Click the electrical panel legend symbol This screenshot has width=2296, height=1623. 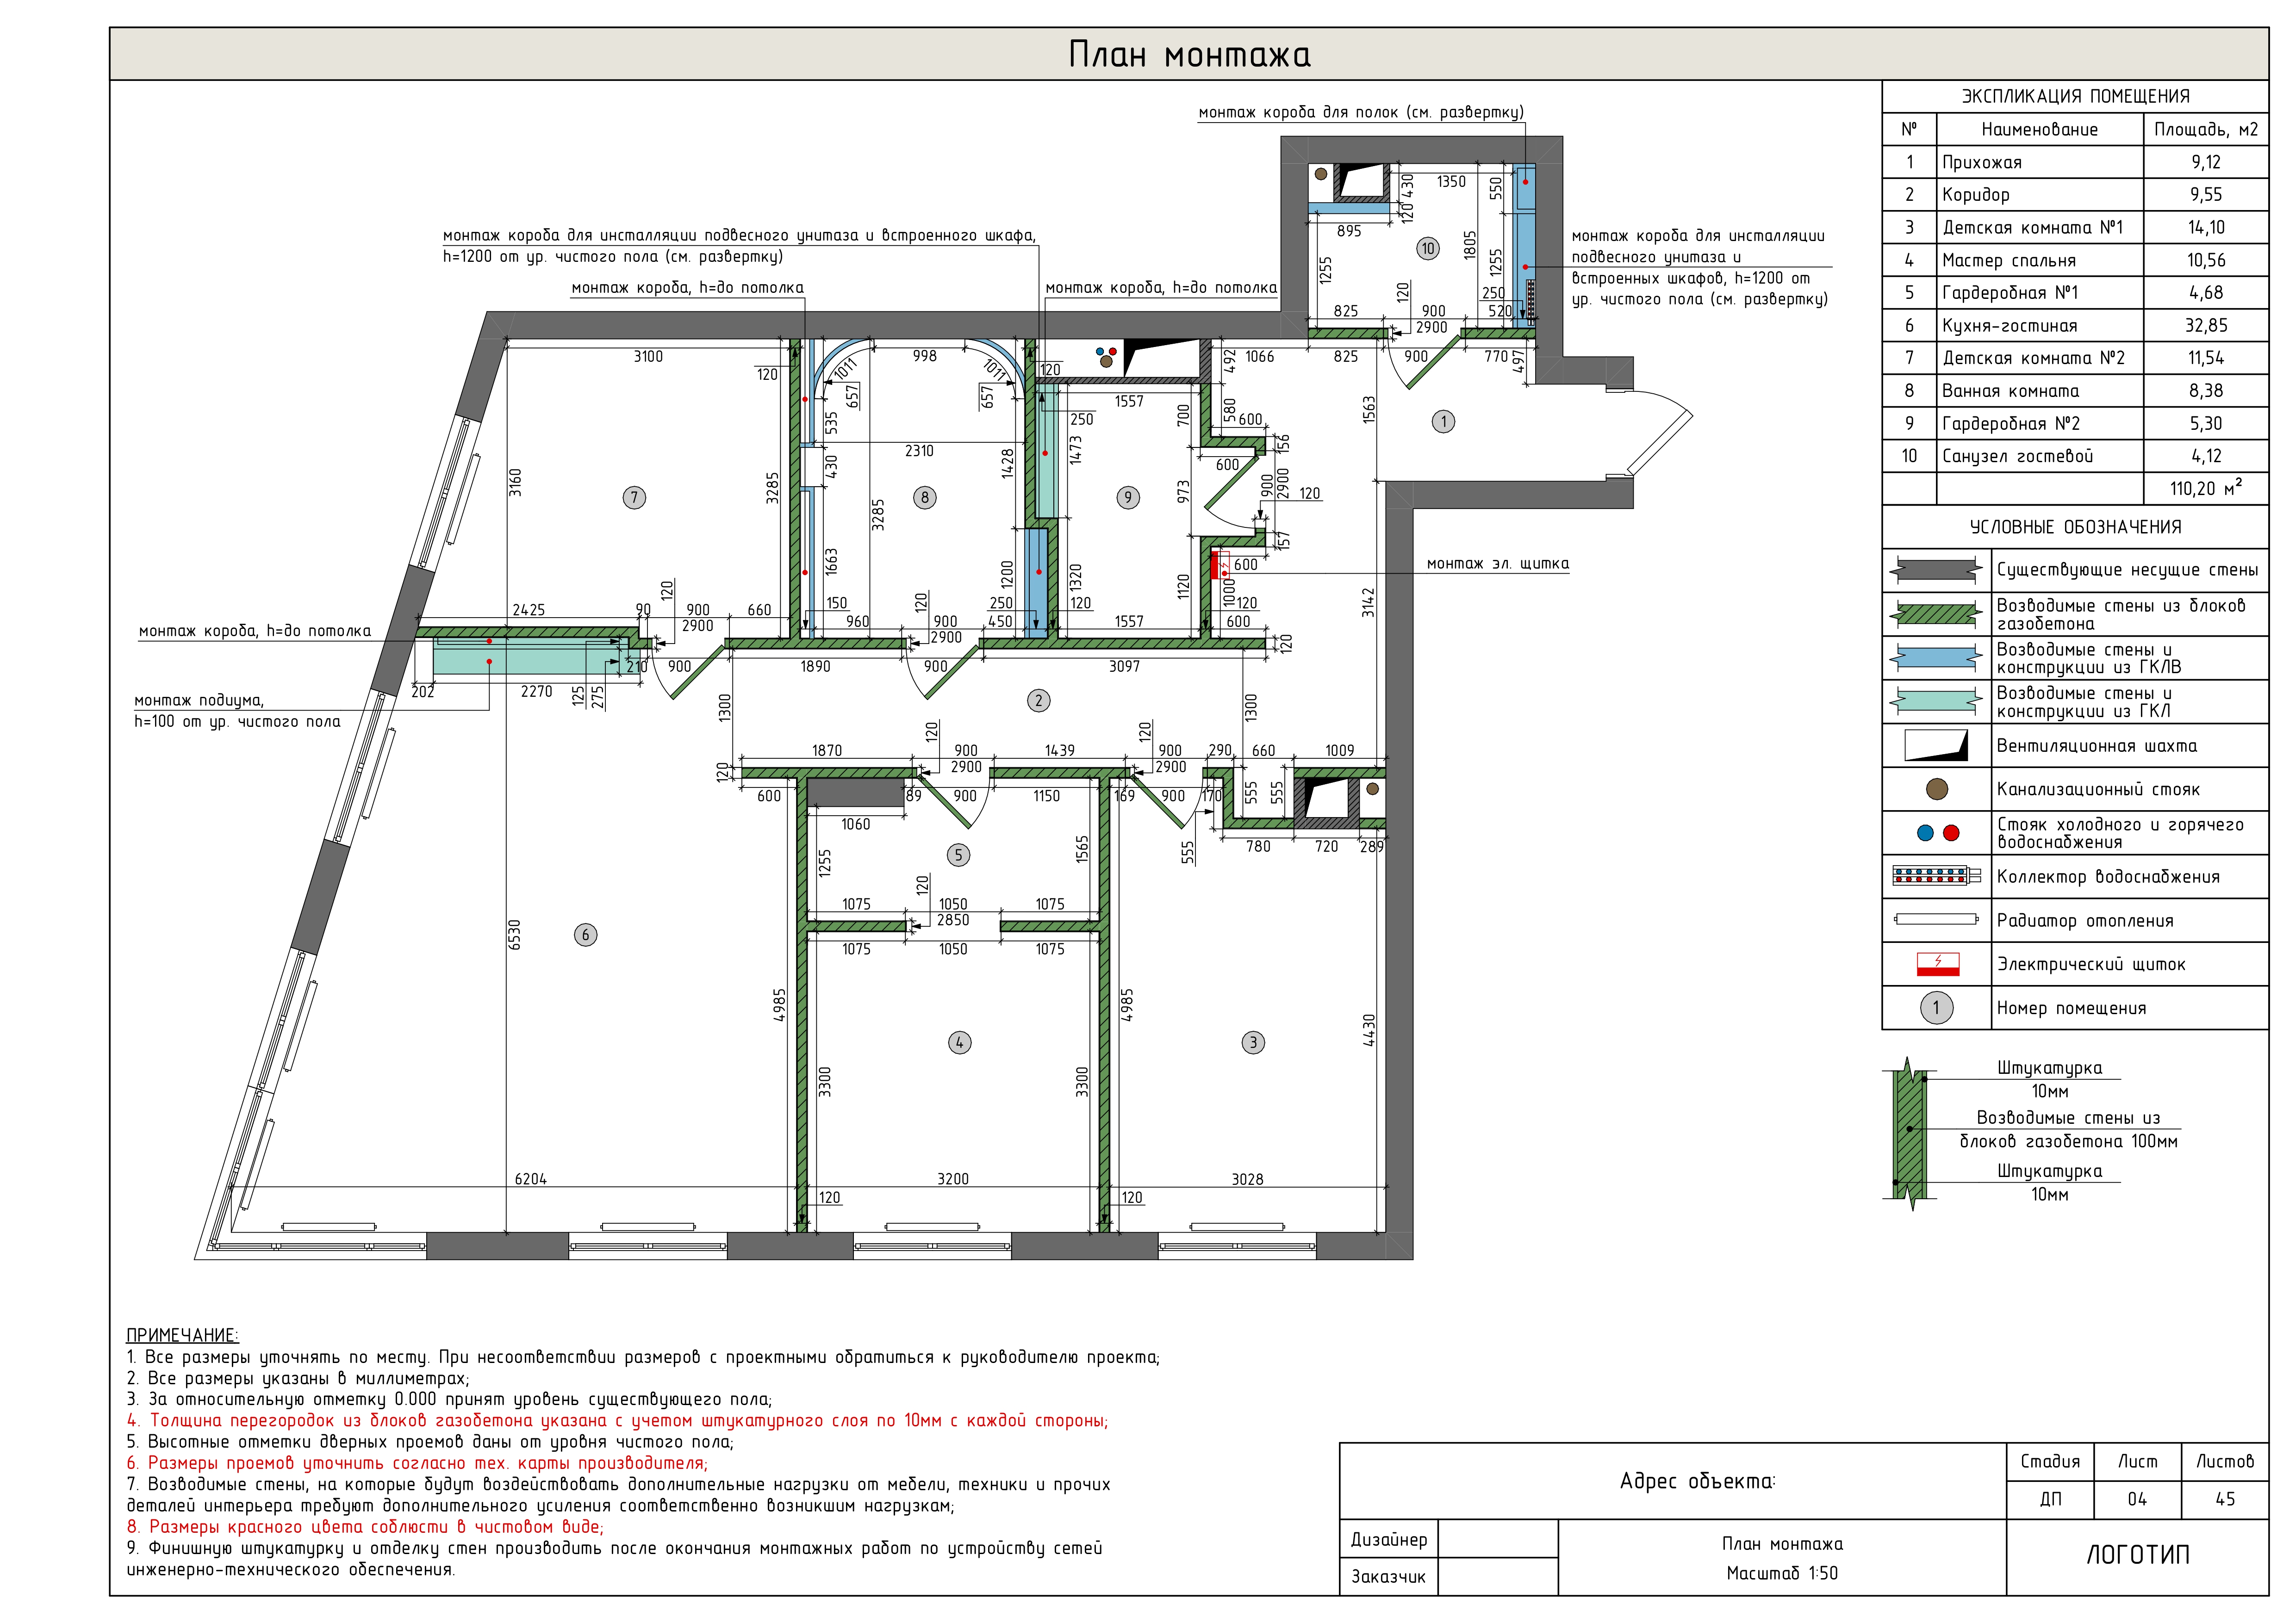pos(1937,963)
